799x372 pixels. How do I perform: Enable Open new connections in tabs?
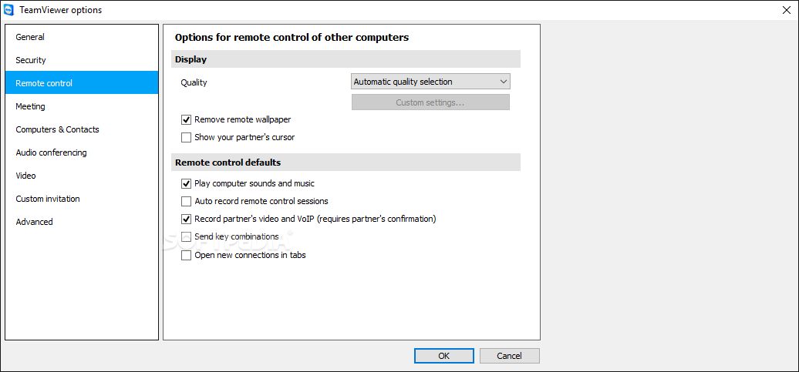coord(186,255)
